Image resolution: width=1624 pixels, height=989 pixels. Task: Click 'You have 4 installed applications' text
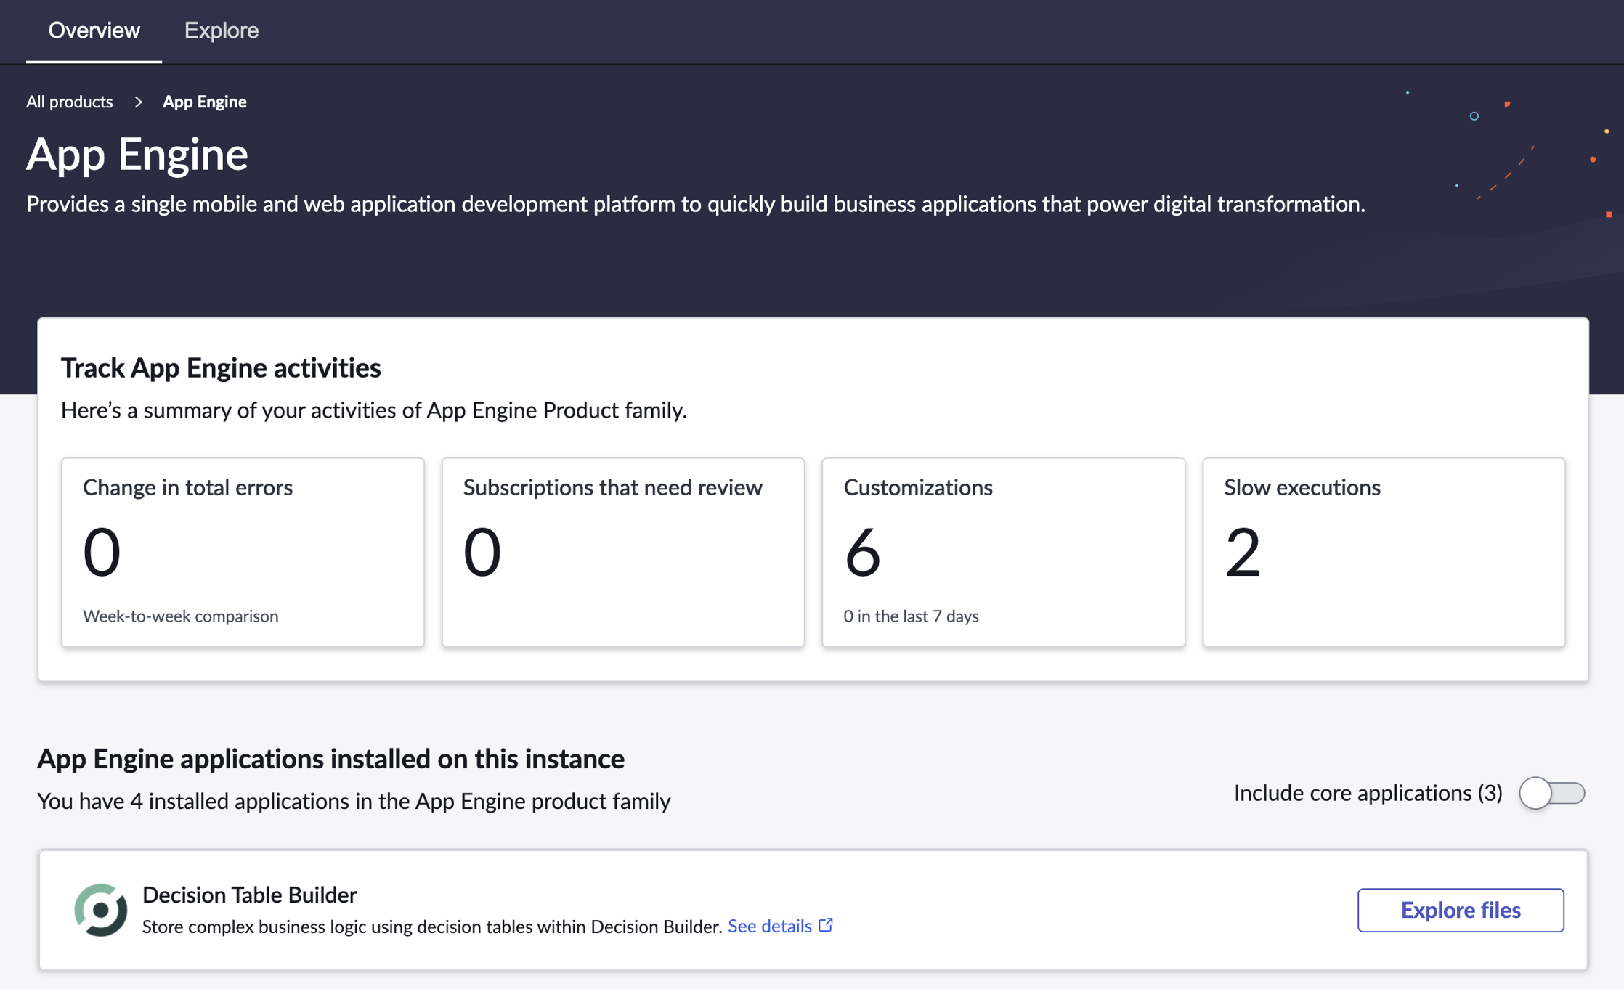354,801
